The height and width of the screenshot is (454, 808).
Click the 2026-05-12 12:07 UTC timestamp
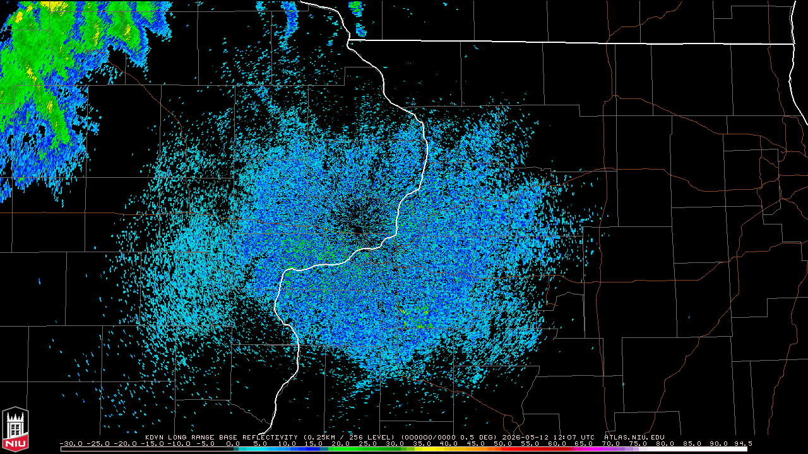pos(549,437)
